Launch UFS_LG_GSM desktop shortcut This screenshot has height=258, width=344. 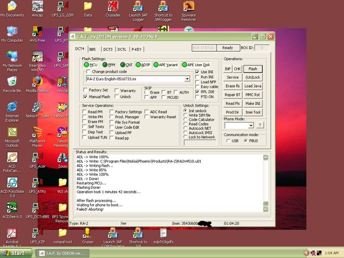pos(62,9)
